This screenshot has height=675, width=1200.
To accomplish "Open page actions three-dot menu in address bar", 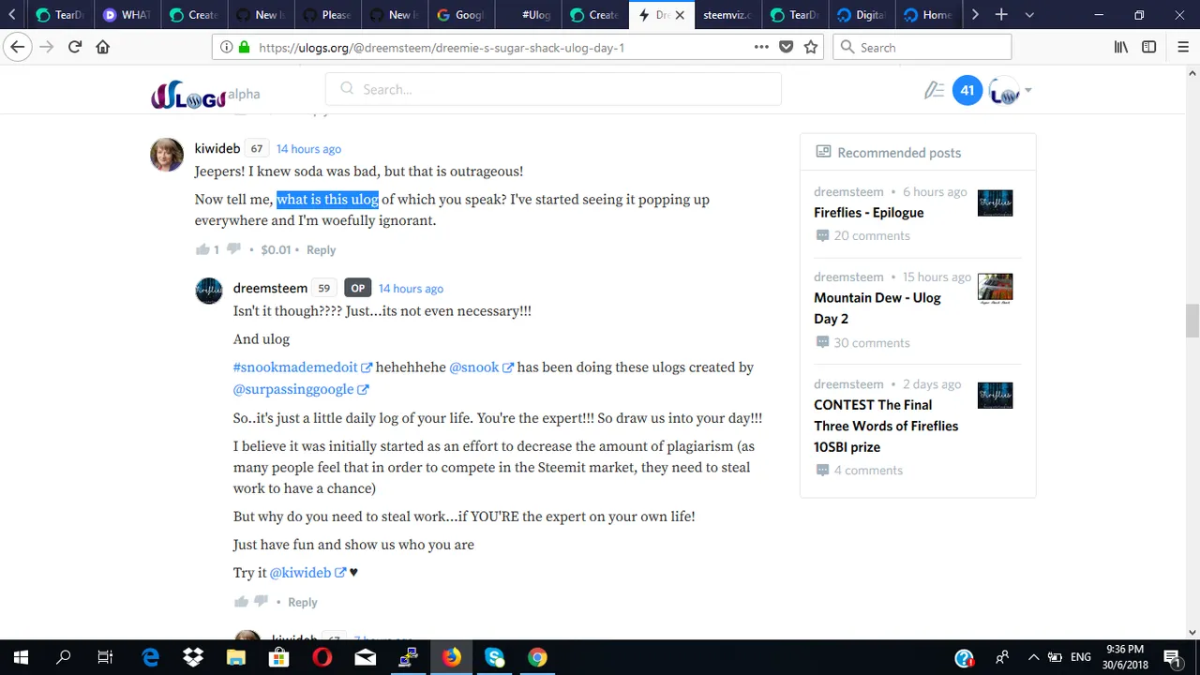I will coord(761,47).
